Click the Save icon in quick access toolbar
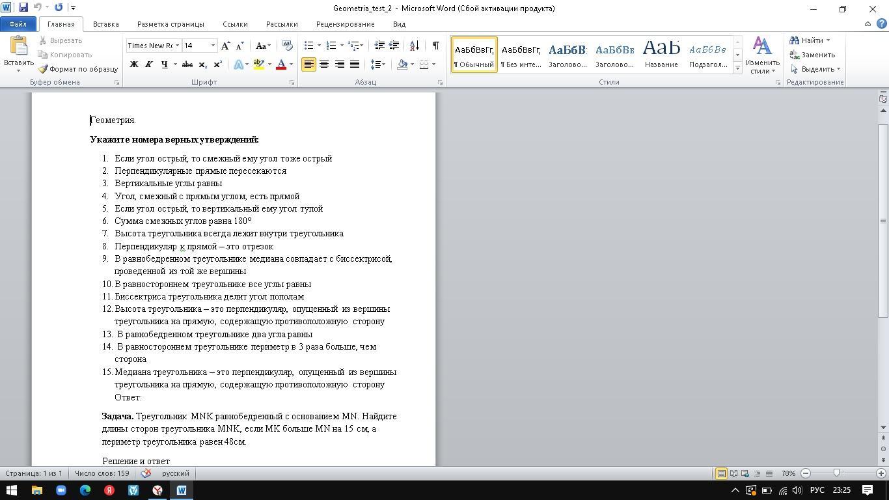The height and width of the screenshot is (500, 889). coord(23,8)
